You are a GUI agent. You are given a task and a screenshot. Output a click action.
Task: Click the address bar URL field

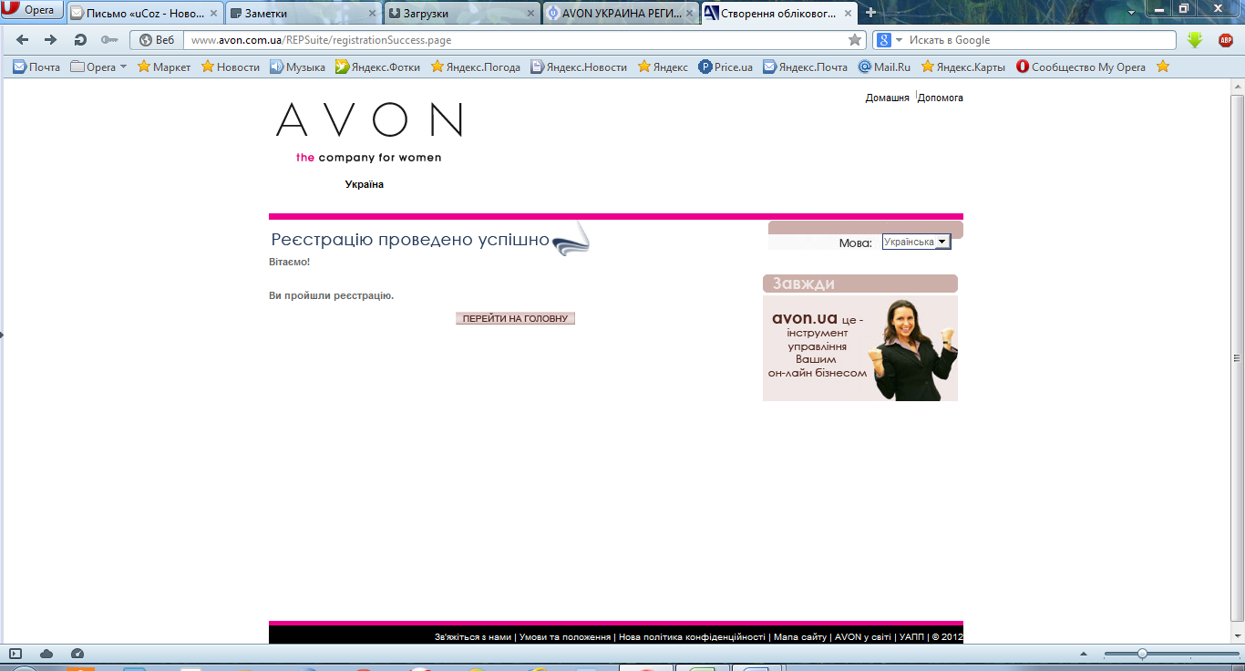[x=515, y=40]
